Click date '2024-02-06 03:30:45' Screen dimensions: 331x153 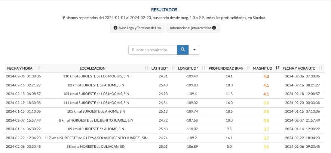click(x=24, y=146)
